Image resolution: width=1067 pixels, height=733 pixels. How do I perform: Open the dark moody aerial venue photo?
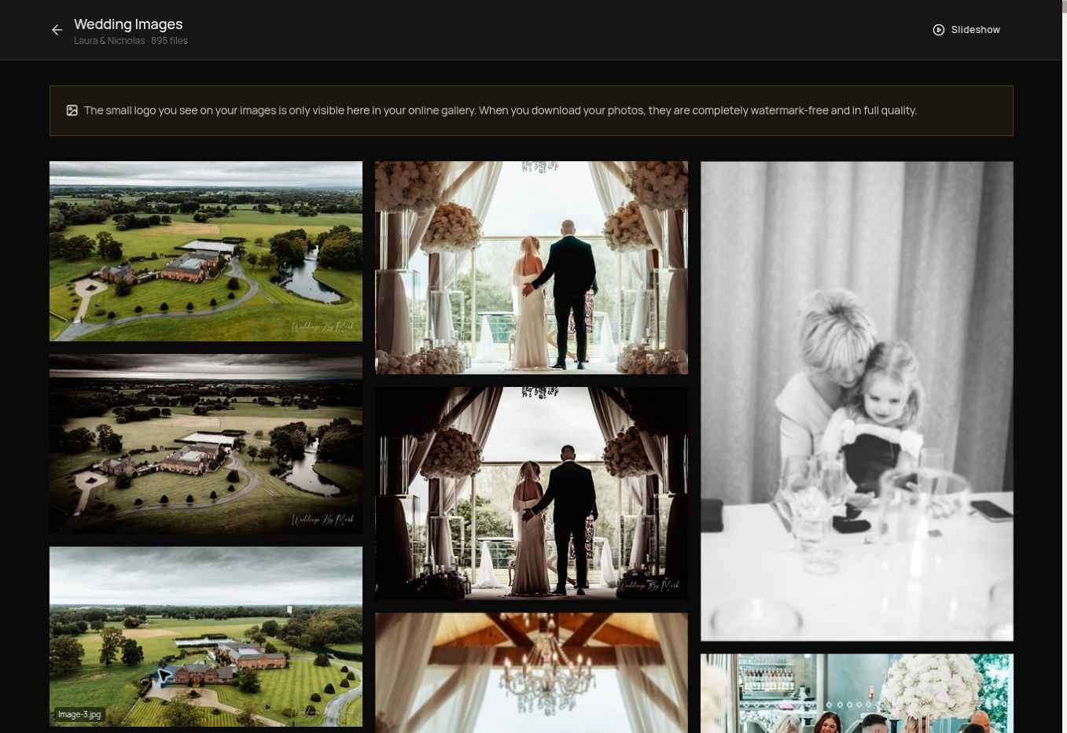click(206, 444)
